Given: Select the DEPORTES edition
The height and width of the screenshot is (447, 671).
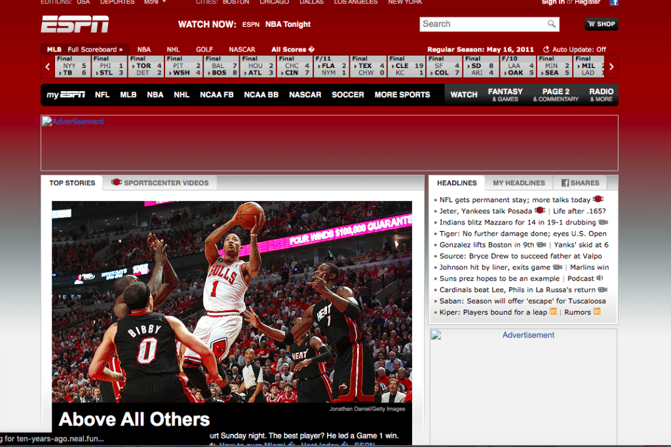Looking at the screenshot, I should click(x=117, y=2).
